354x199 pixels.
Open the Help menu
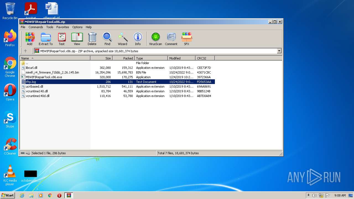[x=88, y=27]
